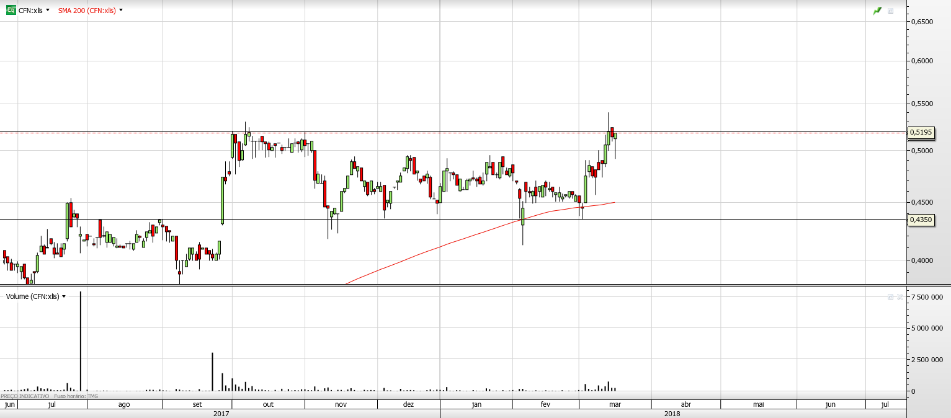
Task: Click the 'mar' month label on time axis
Action: [x=615, y=404]
